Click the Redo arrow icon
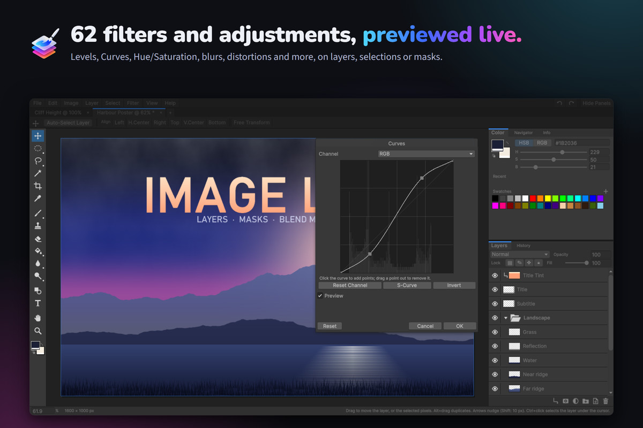Image resolution: width=643 pixels, height=428 pixels. coord(572,103)
